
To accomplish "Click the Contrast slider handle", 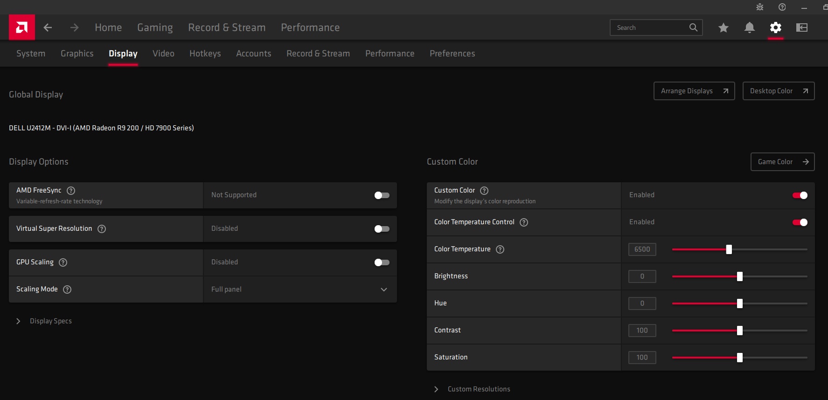I will (x=740, y=331).
